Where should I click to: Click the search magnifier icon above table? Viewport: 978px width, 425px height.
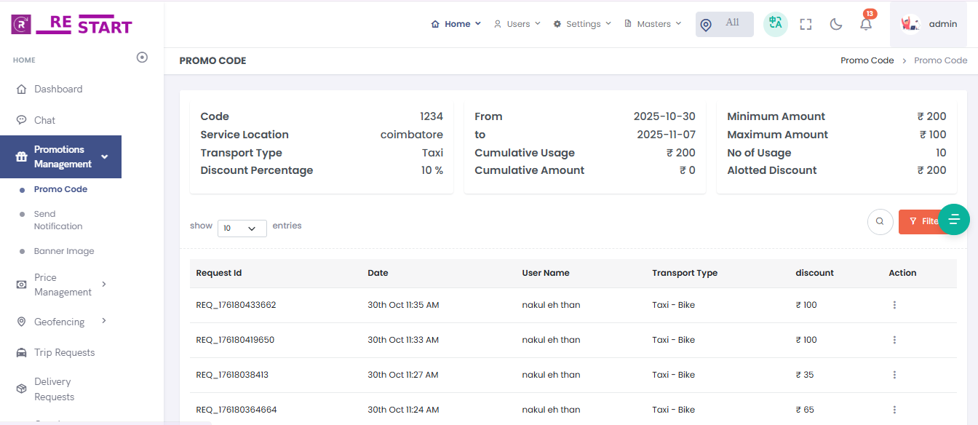coord(880,221)
